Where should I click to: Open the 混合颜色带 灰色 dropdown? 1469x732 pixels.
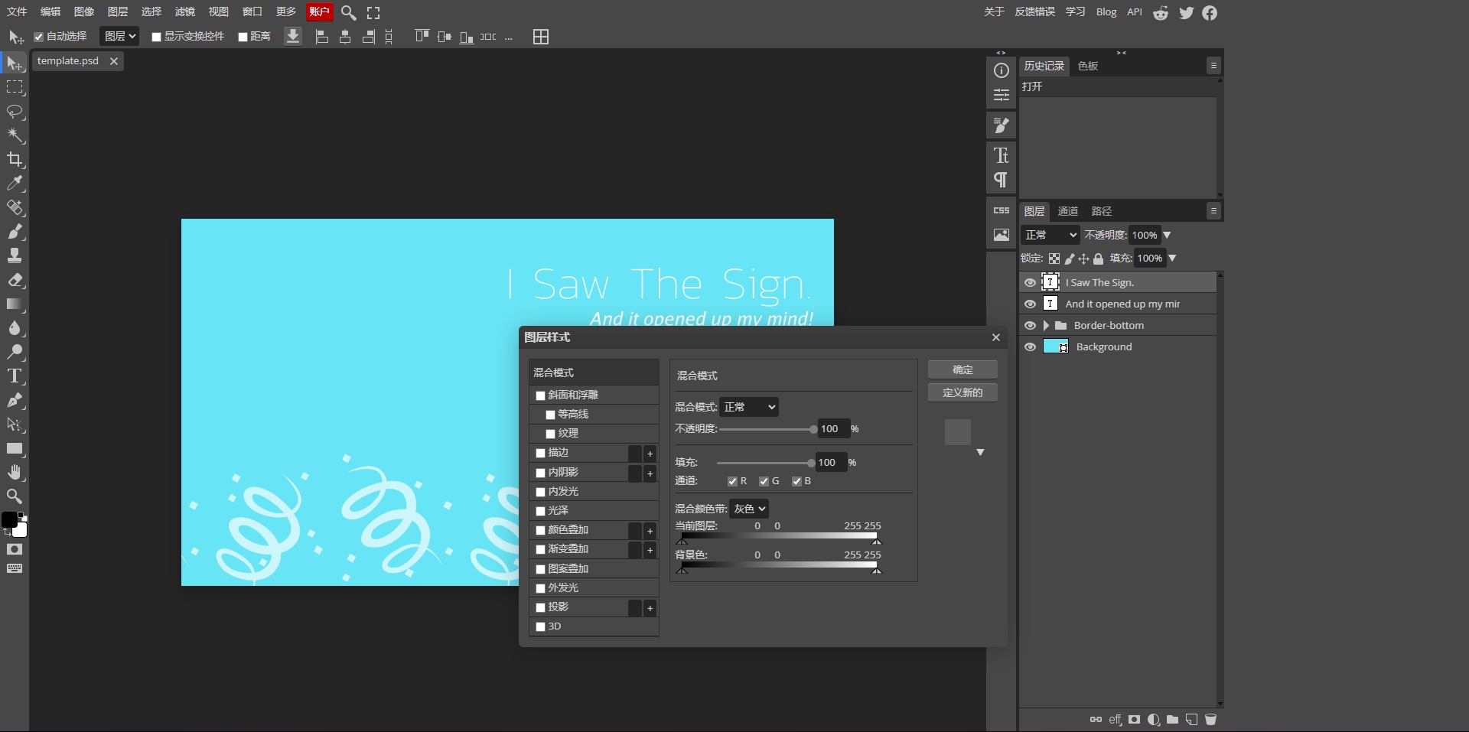(749, 509)
